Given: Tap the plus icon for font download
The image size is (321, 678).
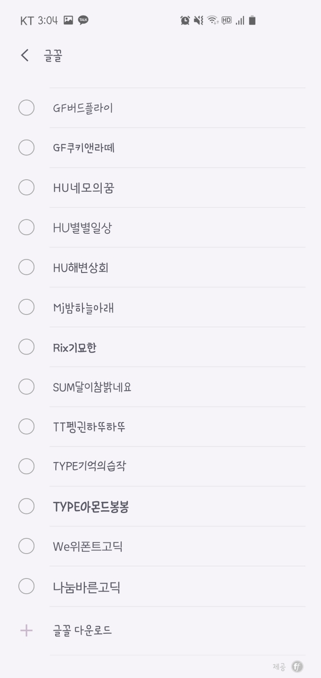Looking at the screenshot, I should [26, 631].
